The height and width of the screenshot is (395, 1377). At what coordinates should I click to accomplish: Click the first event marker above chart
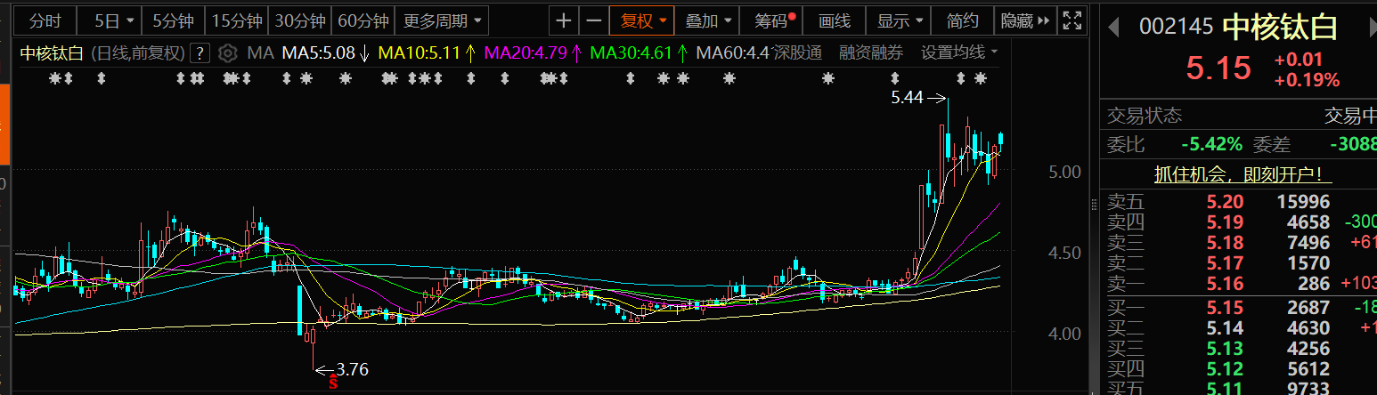click(55, 79)
